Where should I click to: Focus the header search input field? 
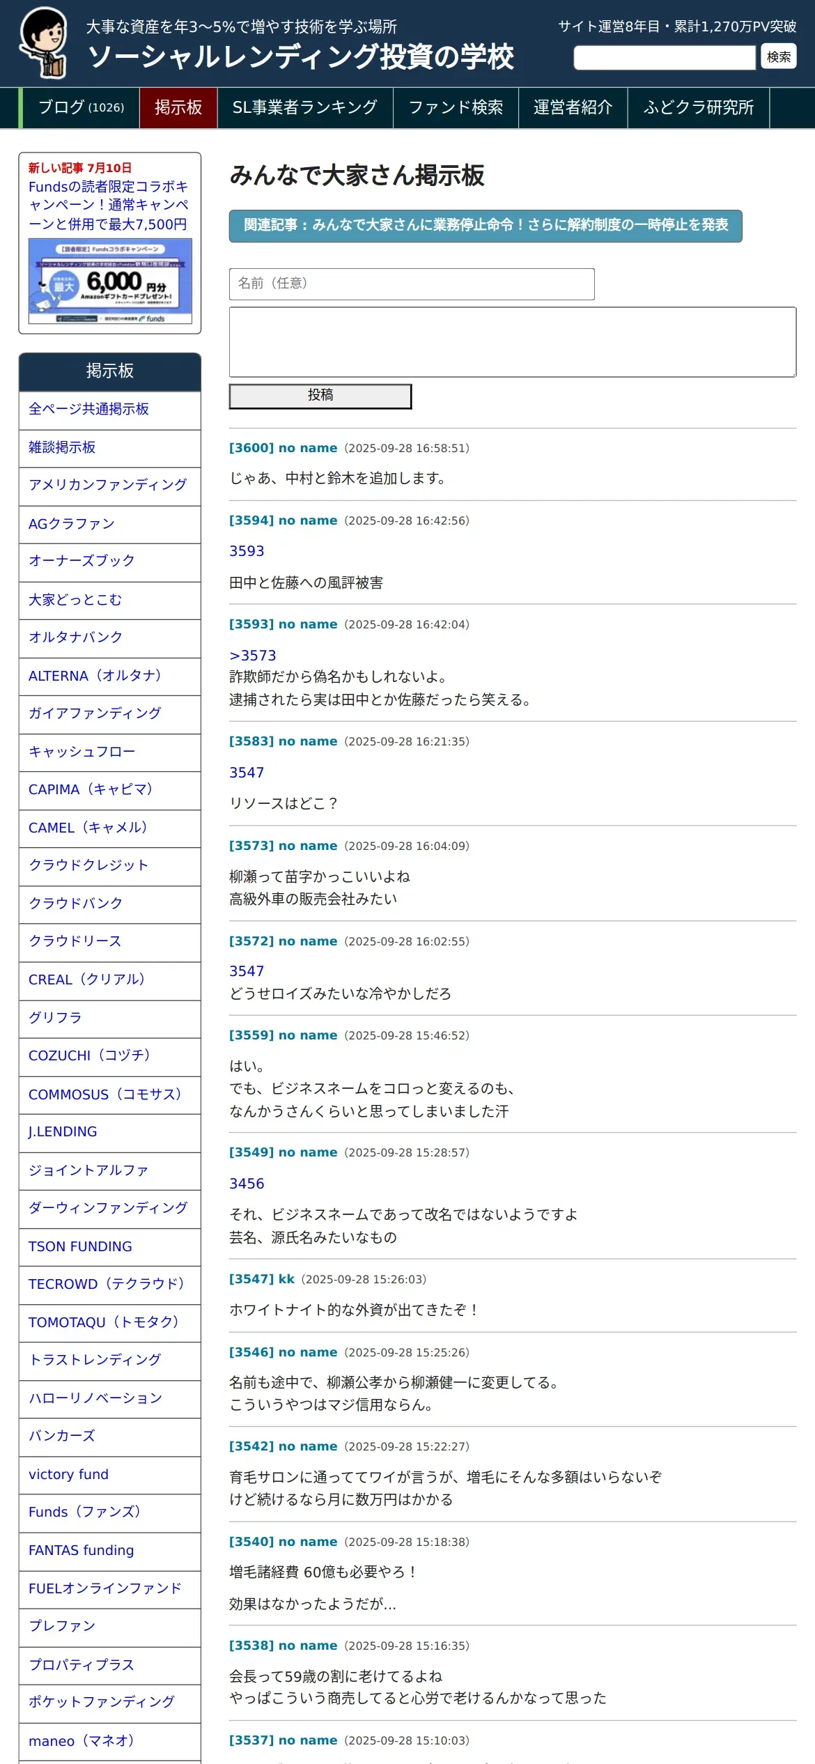pyautogui.click(x=665, y=57)
